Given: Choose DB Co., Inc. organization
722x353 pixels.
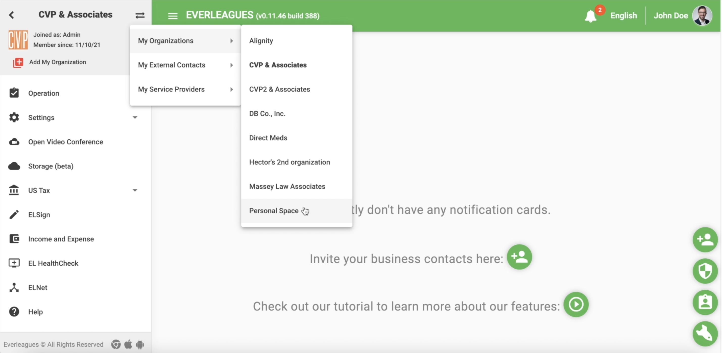Looking at the screenshot, I should pos(297,114).
